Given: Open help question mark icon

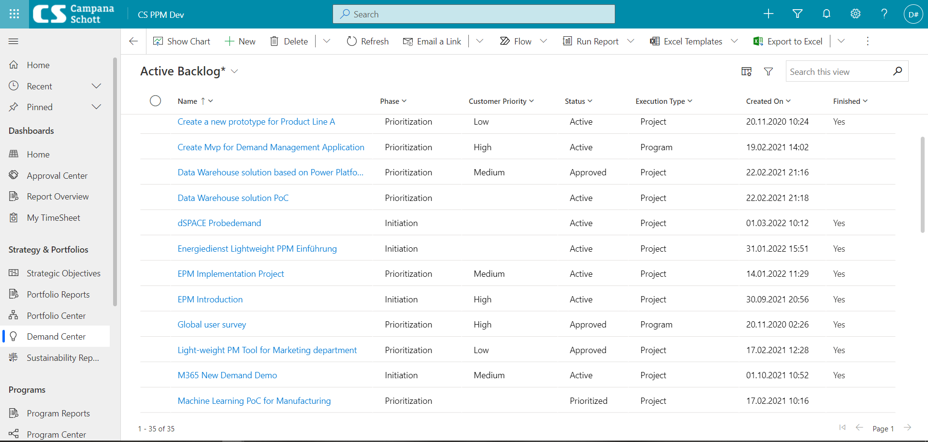Looking at the screenshot, I should [x=884, y=14].
